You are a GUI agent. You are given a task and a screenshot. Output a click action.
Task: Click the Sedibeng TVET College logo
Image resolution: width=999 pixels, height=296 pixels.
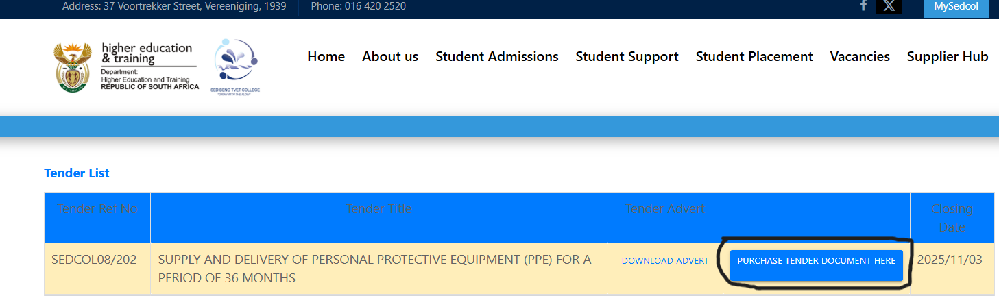pos(235,66)
